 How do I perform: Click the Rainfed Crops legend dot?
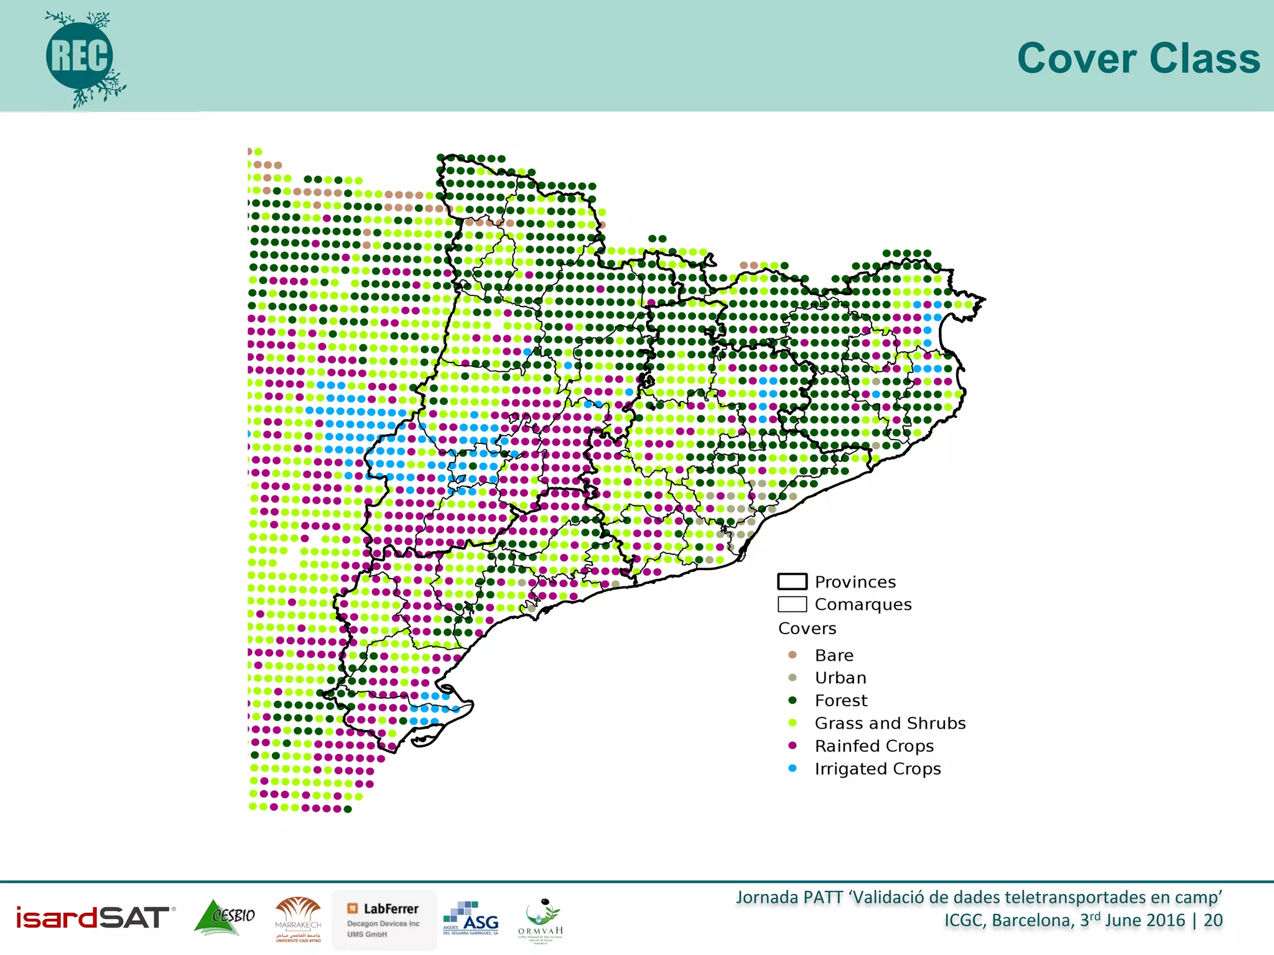click(x=793, y=745)
